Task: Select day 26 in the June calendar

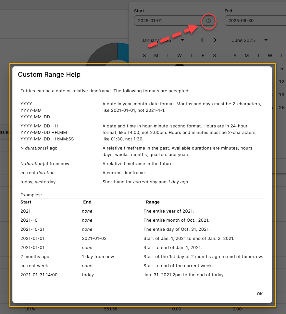Action: pos(281,108)
